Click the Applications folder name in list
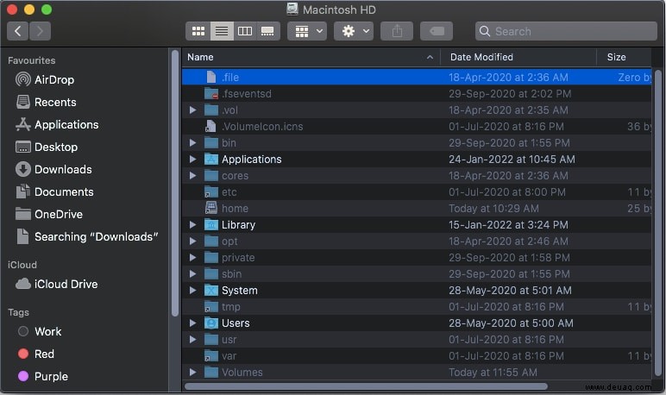The image size is (666, 395). point(251,160)
